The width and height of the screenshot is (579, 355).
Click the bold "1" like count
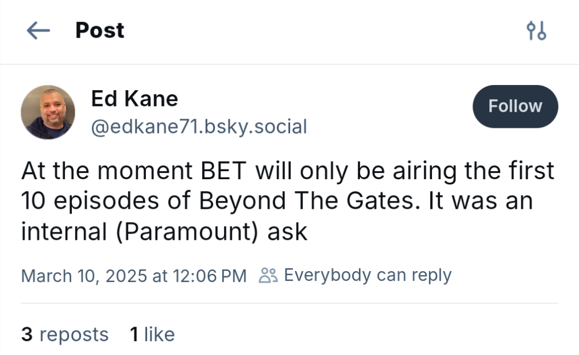pyautogui.click(x=134, y=334)
